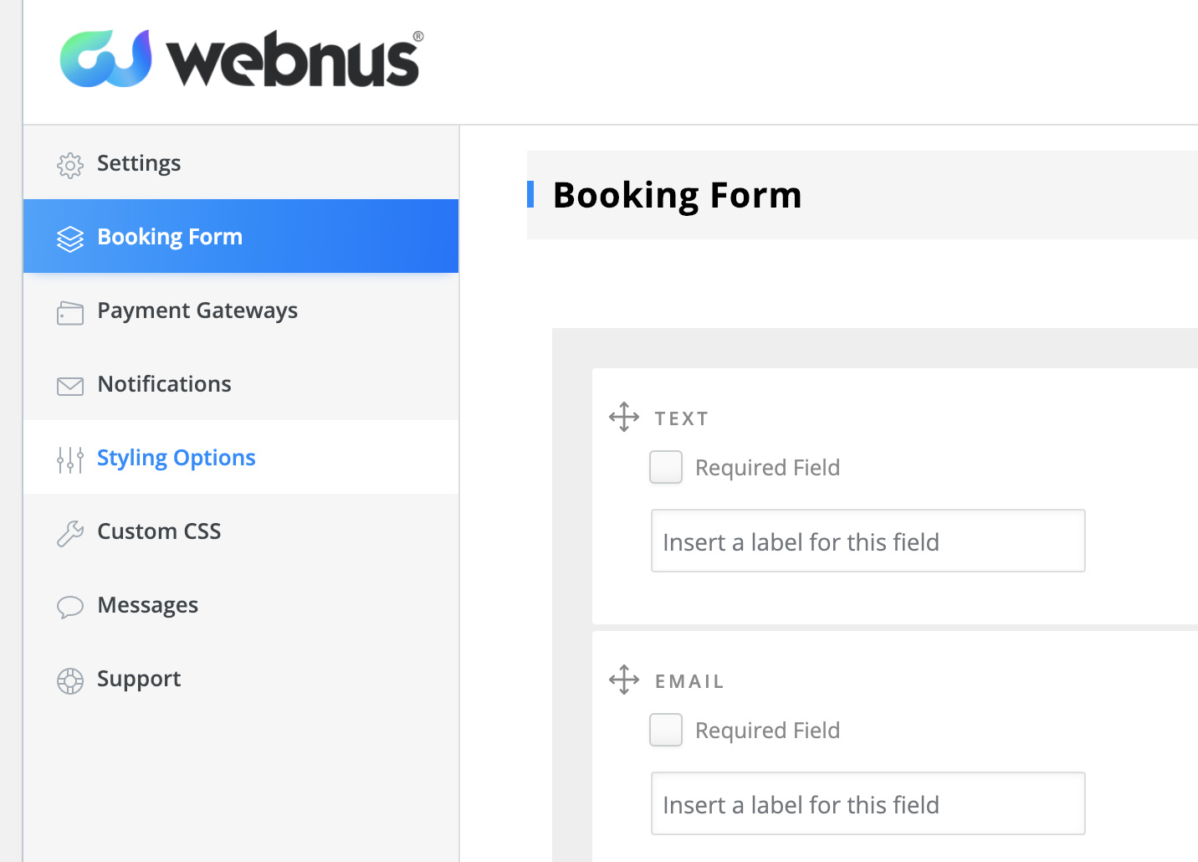The width and height of the screenshot is (1198, 862).
Task: Click the Webnus logo
Action: click(x=241, y=59)
